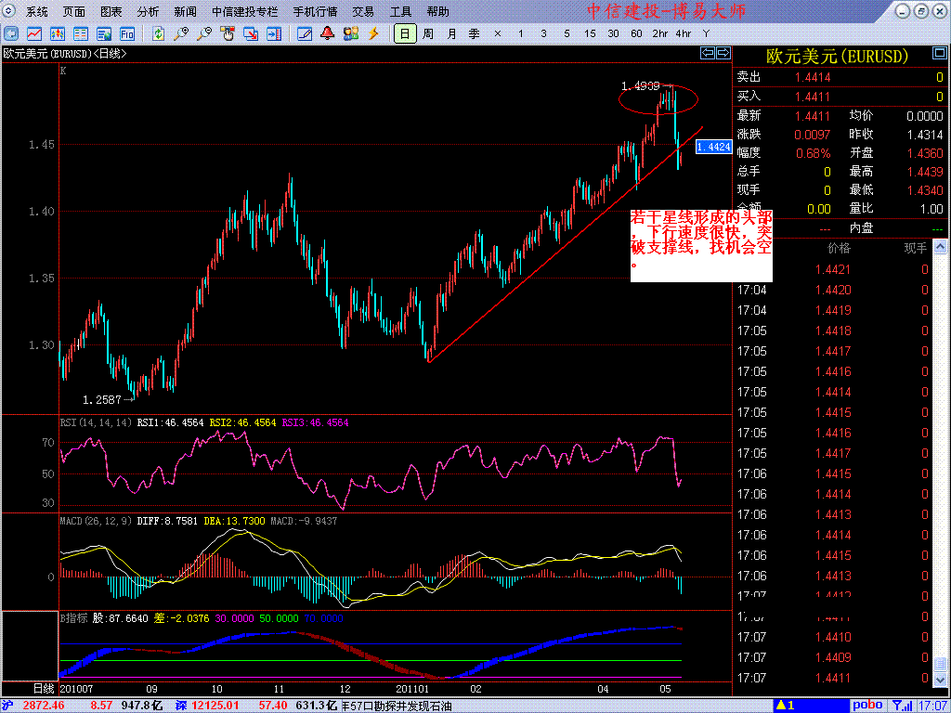Click the yellow triangle alert count
Screen dimensions: 951x713
pos(785,706)
